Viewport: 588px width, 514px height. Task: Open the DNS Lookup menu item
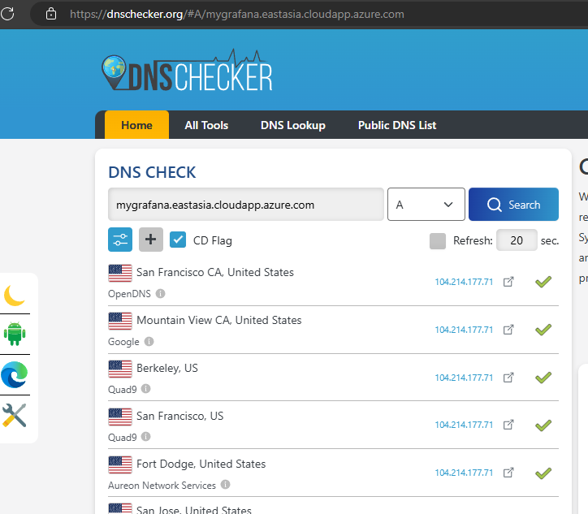point(293,125)
